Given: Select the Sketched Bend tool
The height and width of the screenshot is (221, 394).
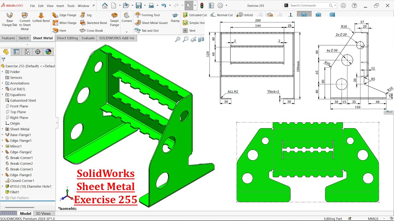Looking at the screenshot, I should 93,23.
